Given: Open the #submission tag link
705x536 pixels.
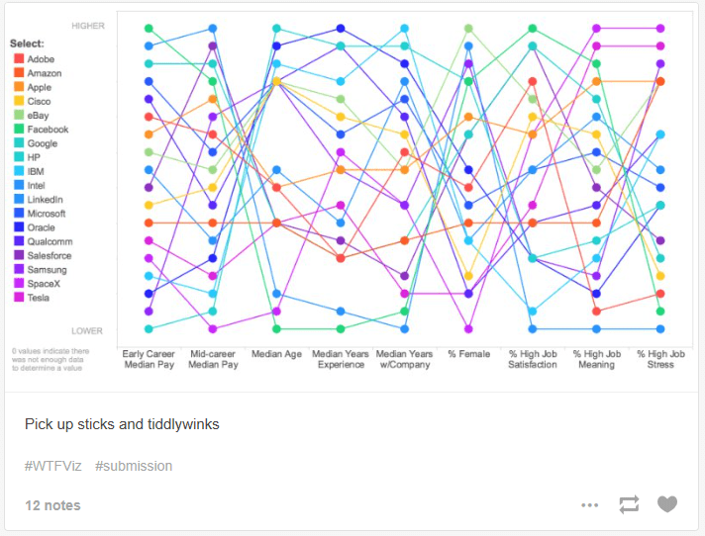Looking at the screenshot, I should 134,466.
